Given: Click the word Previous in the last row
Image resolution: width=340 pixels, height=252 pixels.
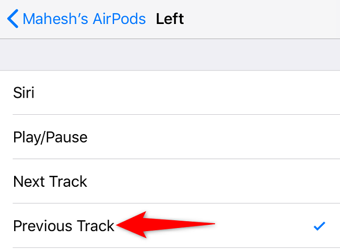Looking at the screenshot, I should (42, 226).
